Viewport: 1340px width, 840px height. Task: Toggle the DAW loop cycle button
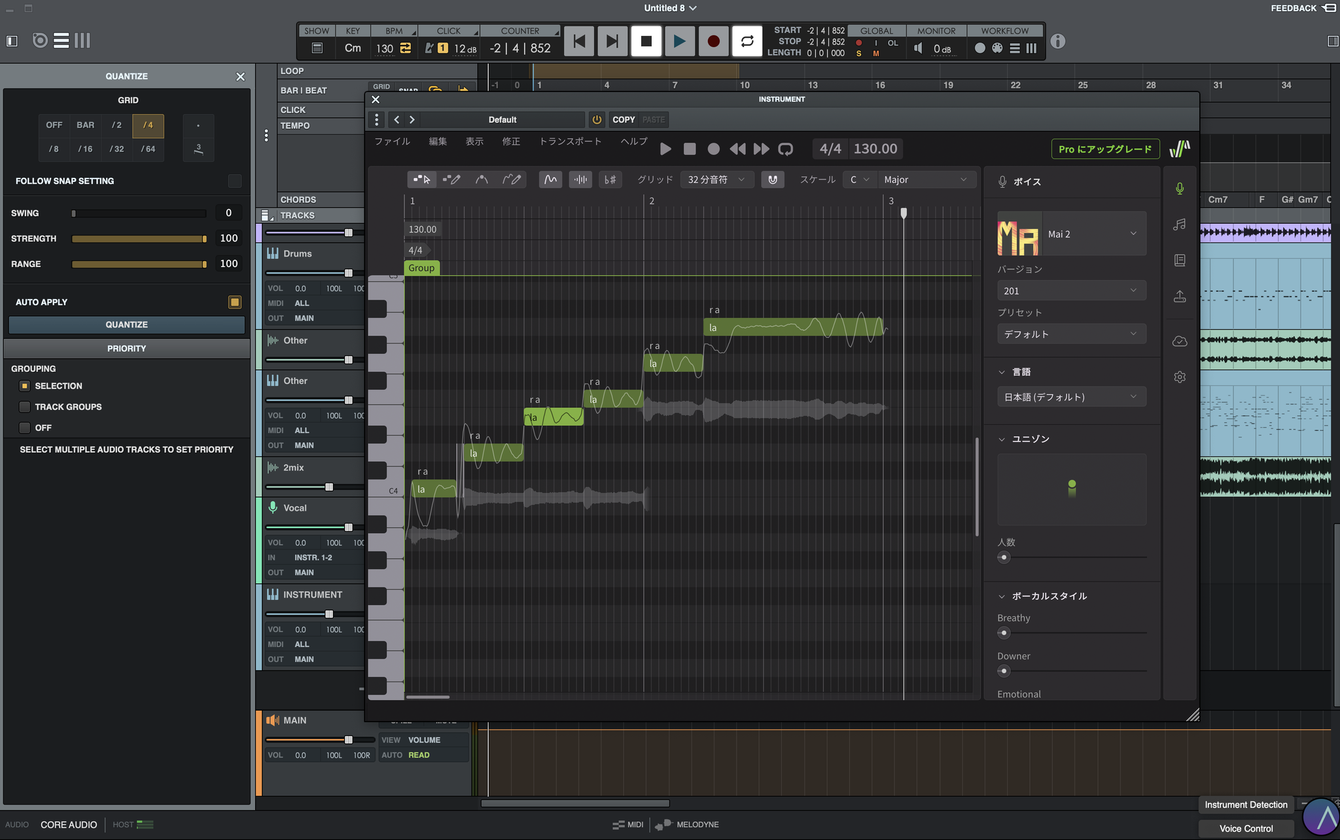coord(747,41)
